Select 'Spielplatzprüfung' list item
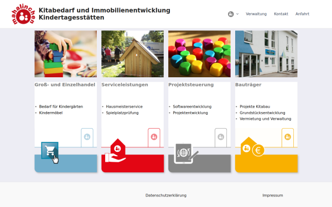Viewport: 332px width, 207px height. [x=122, y=113]
